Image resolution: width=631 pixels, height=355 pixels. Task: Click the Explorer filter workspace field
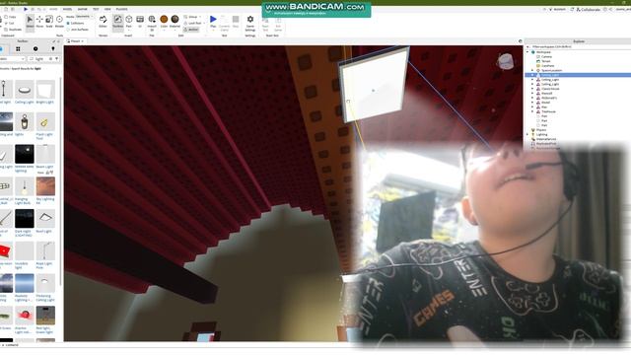pos(578,46)
